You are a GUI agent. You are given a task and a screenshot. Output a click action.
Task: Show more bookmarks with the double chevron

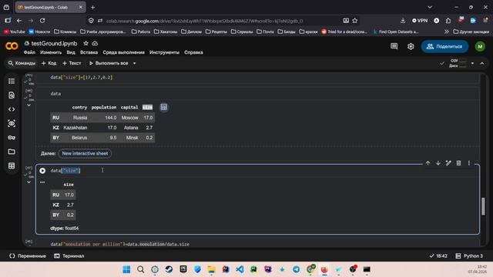446,32
